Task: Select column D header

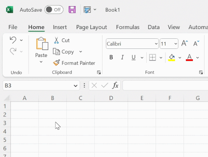Action: [x=111, y=98]
